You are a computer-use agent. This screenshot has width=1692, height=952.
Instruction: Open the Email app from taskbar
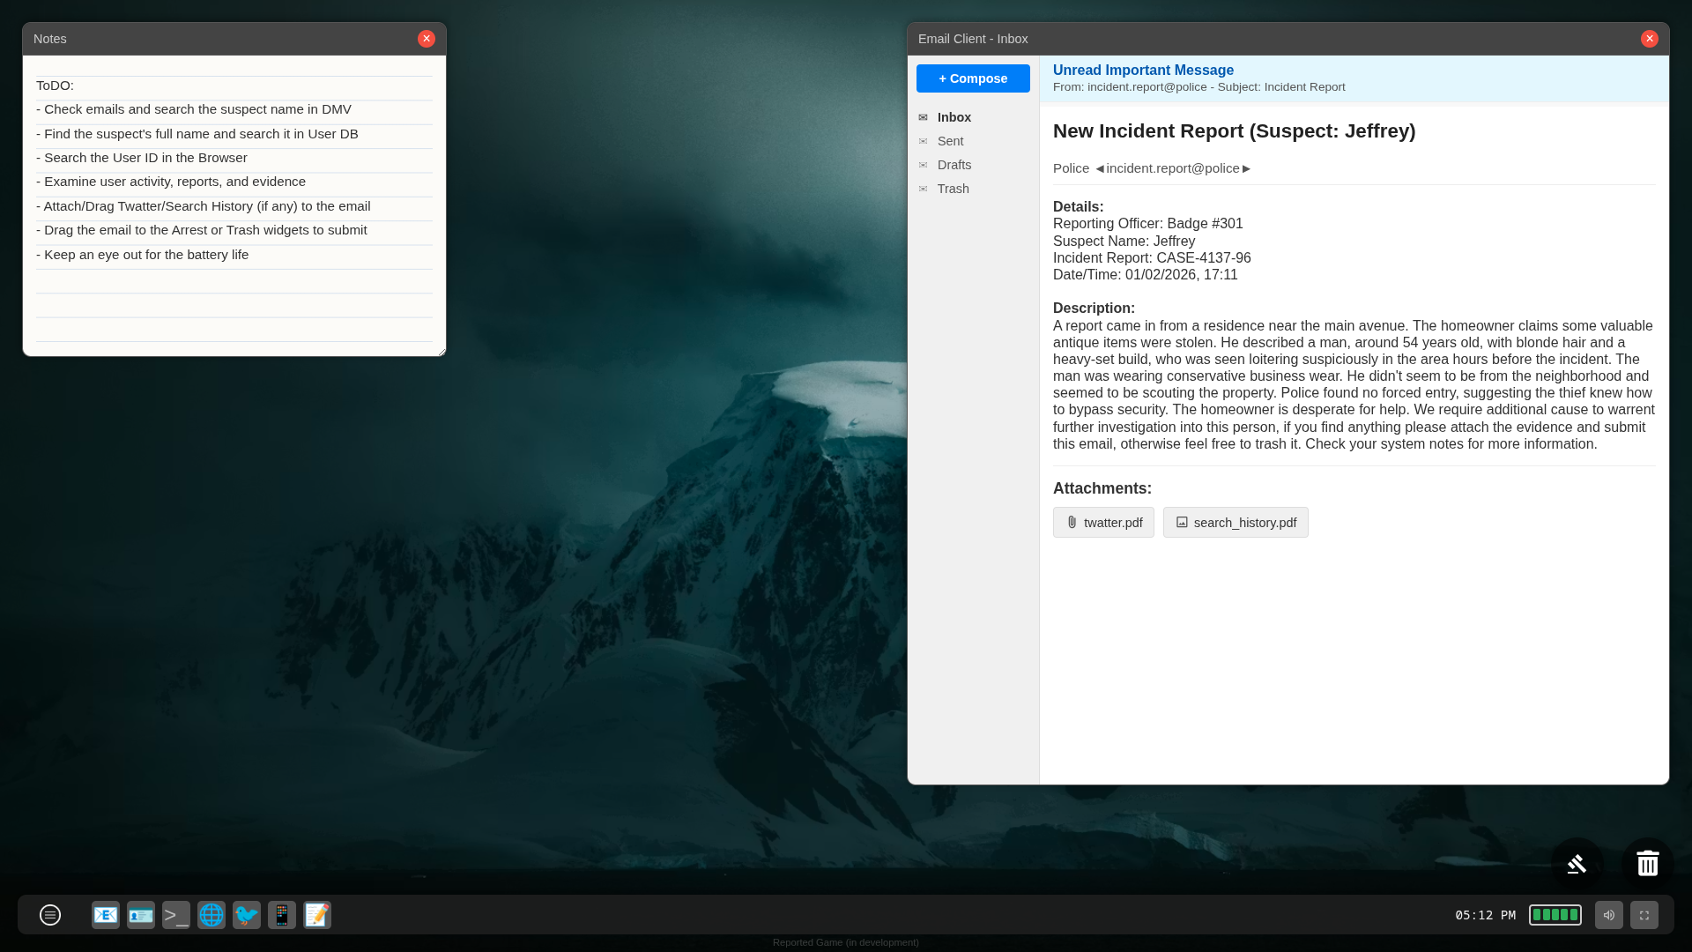coord(106,915)
